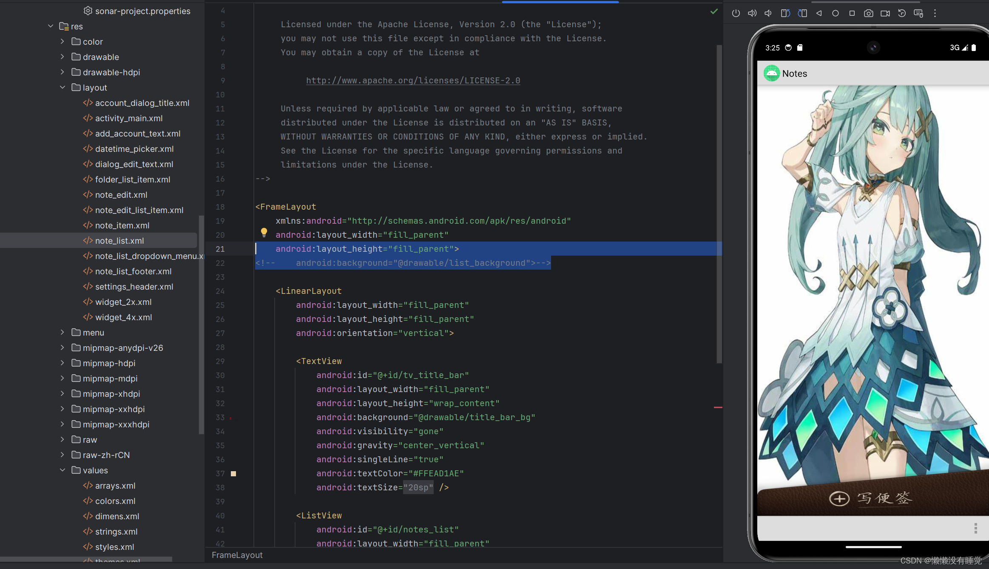
Task: Click the emulator volume down icon
Action: click(x=768, y=13)
